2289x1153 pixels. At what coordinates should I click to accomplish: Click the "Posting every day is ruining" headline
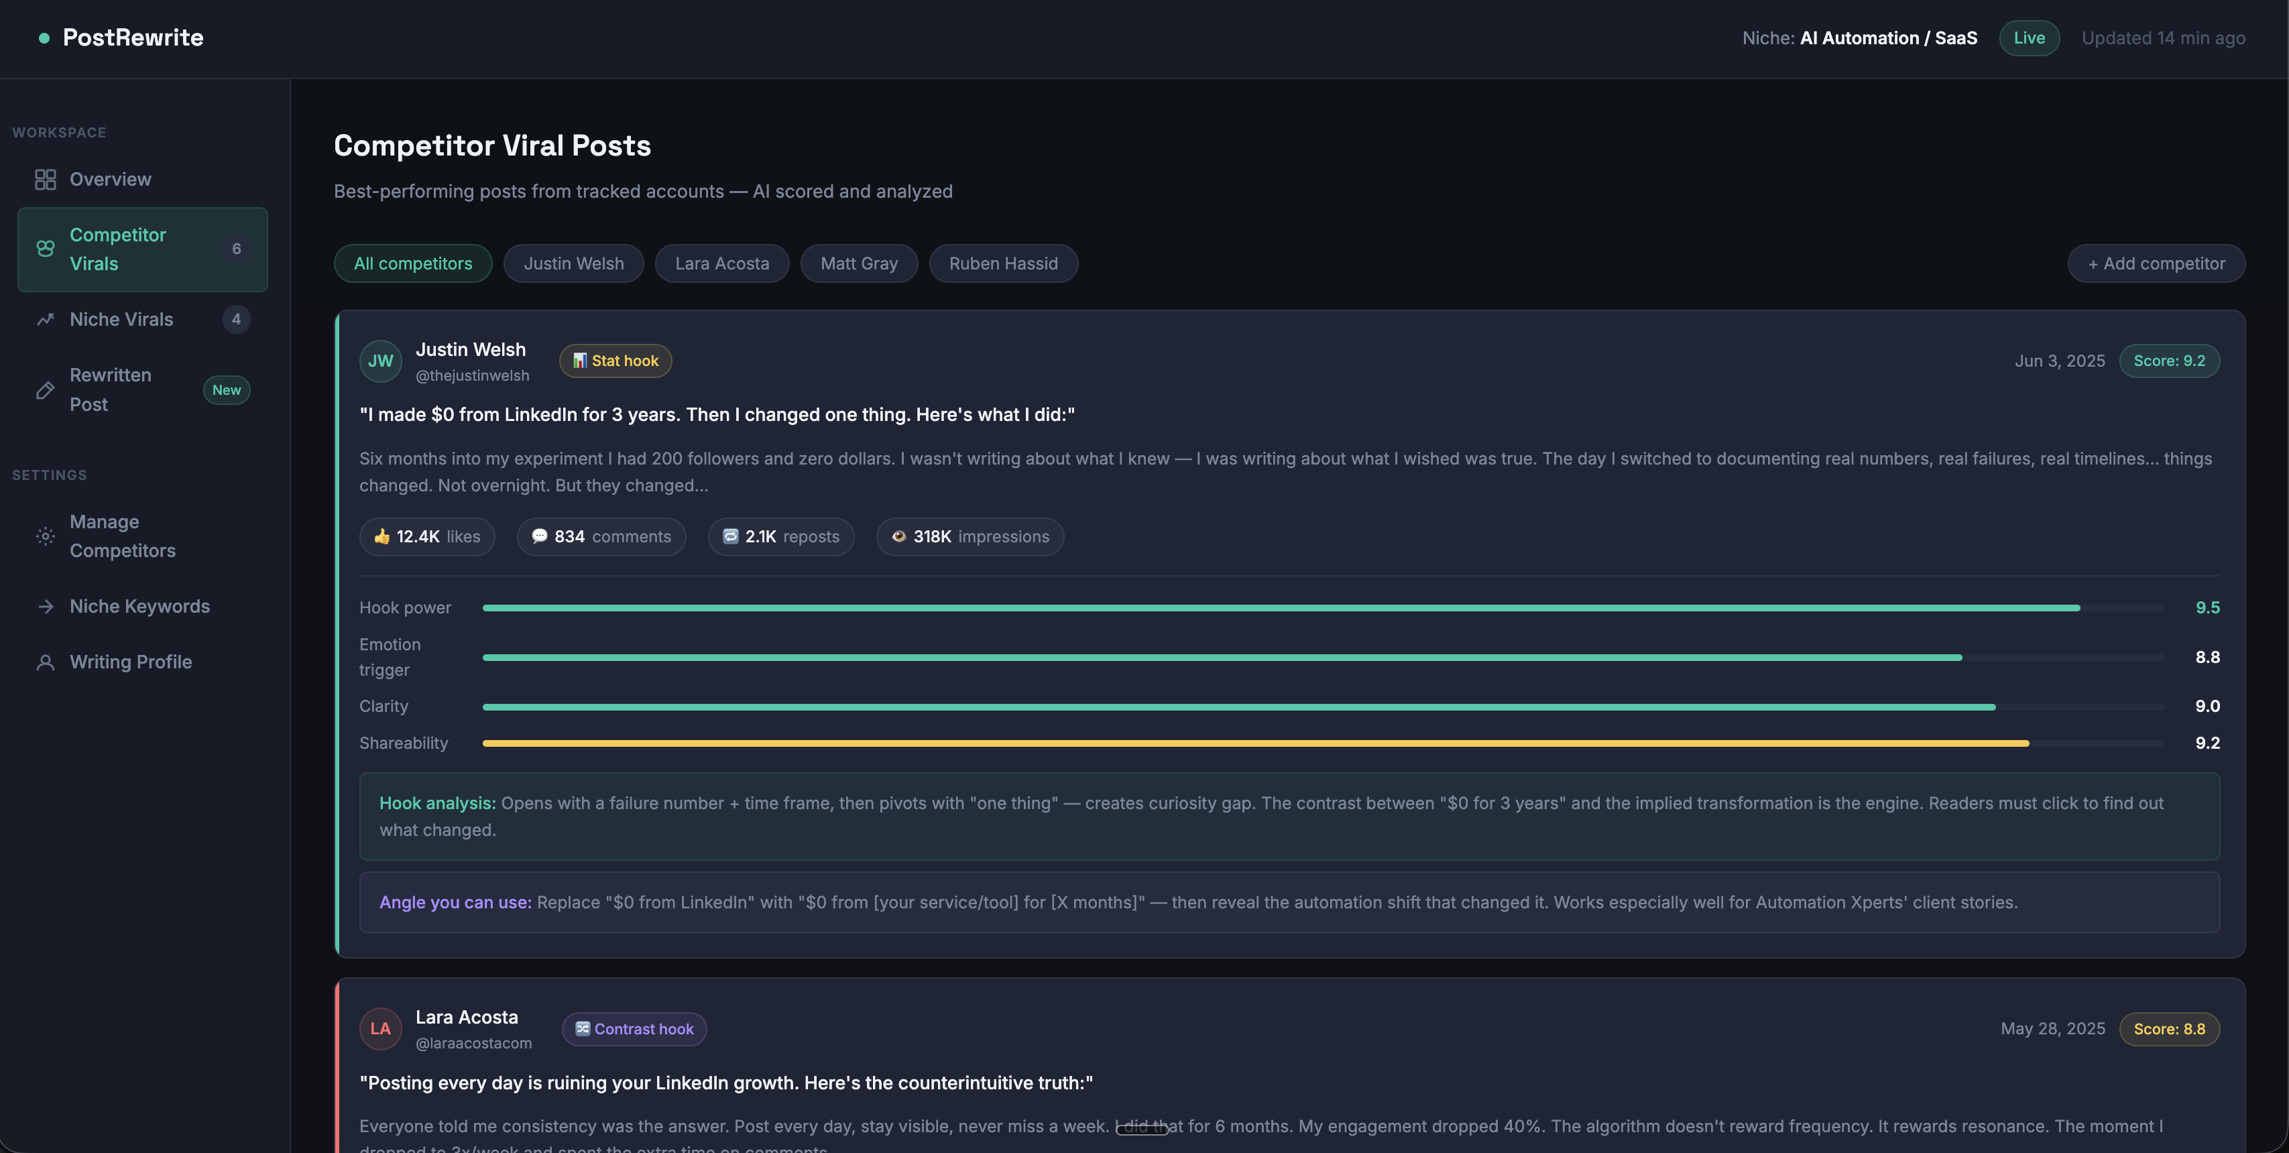[x=726, y=1083]
